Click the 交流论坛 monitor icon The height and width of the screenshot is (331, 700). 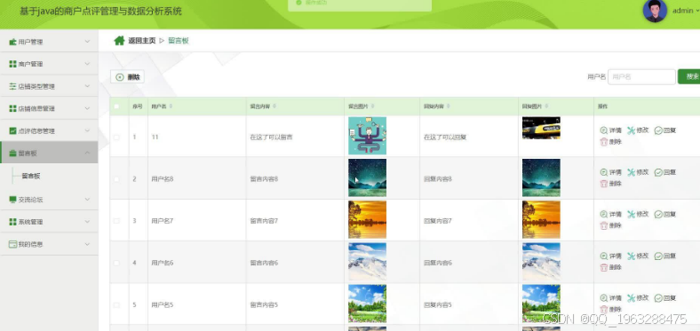coord(13,200)
